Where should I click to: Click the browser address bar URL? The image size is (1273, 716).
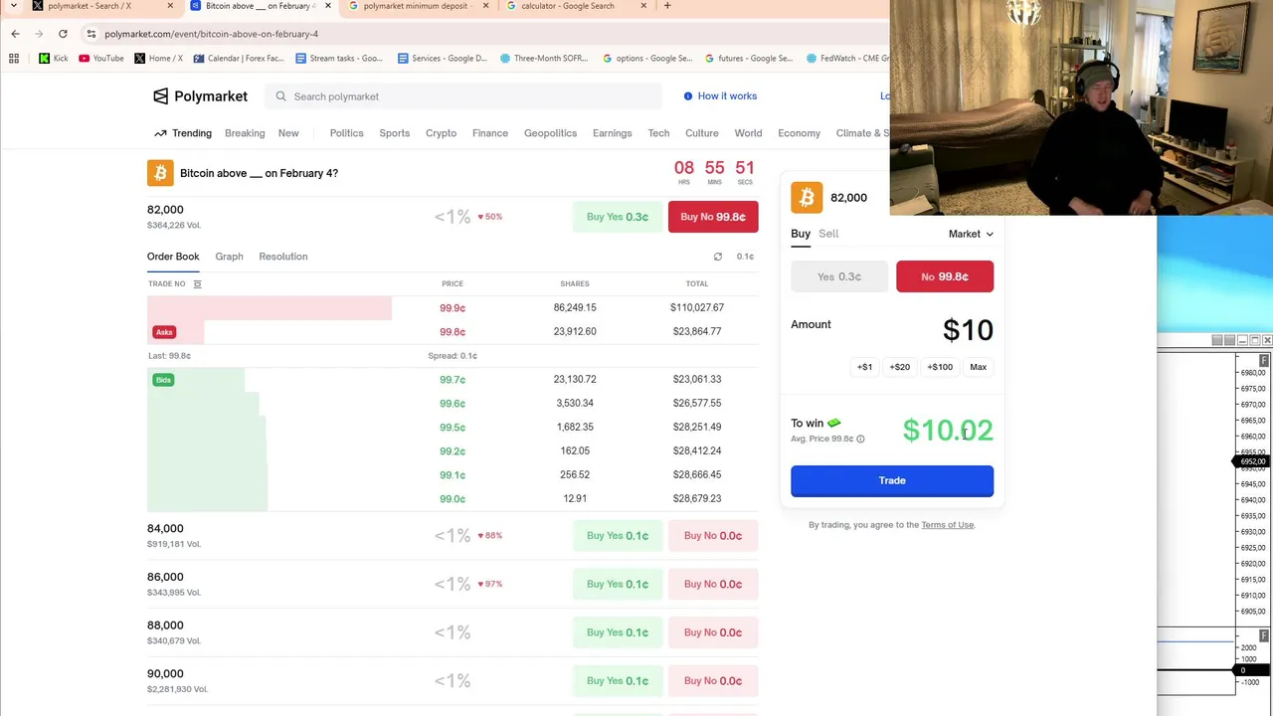click(x=211, y=34)
